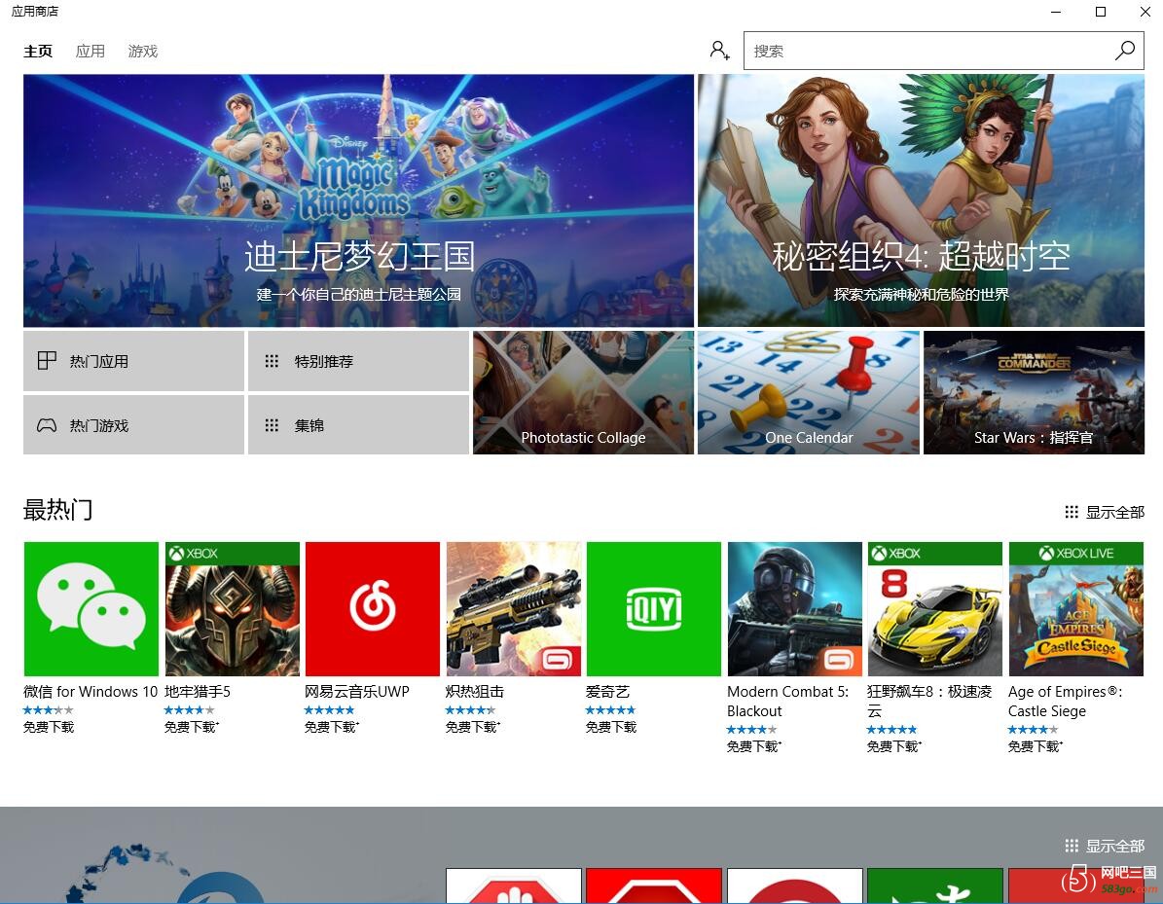The height and width of the screenshot is (904, 1163).
Task: Open the 迪士尼梦幻王国 featured banner
Action: 358,200
